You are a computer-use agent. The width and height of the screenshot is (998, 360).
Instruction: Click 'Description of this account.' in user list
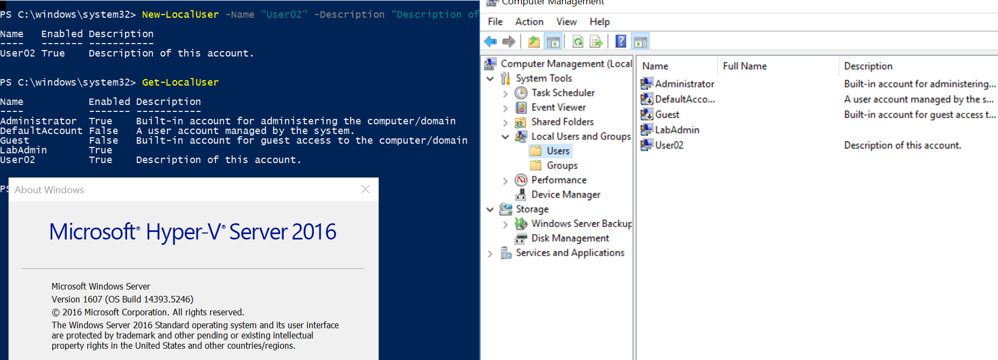point(903,145)
